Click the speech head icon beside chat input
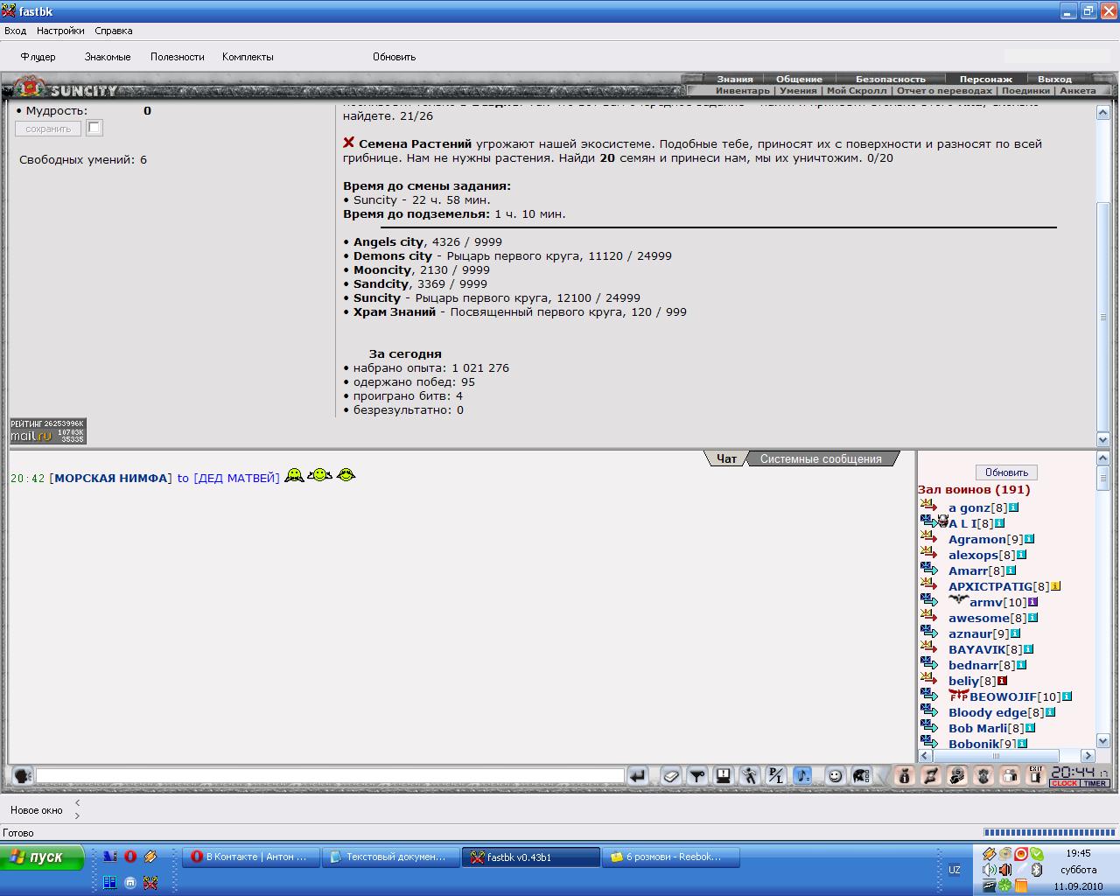Viewport: 1120px width, 896px height. pos(23,775)
